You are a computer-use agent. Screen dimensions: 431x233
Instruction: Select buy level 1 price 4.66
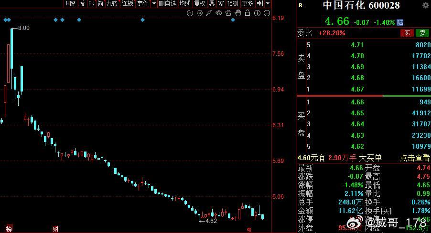(x=357, y=102)
